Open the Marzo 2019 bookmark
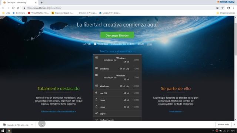The image size is (237, 133). [x=110, y=13]
